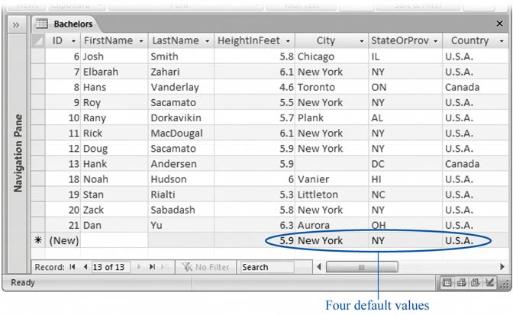Switch to Design View in the status bar

(489, 282)
